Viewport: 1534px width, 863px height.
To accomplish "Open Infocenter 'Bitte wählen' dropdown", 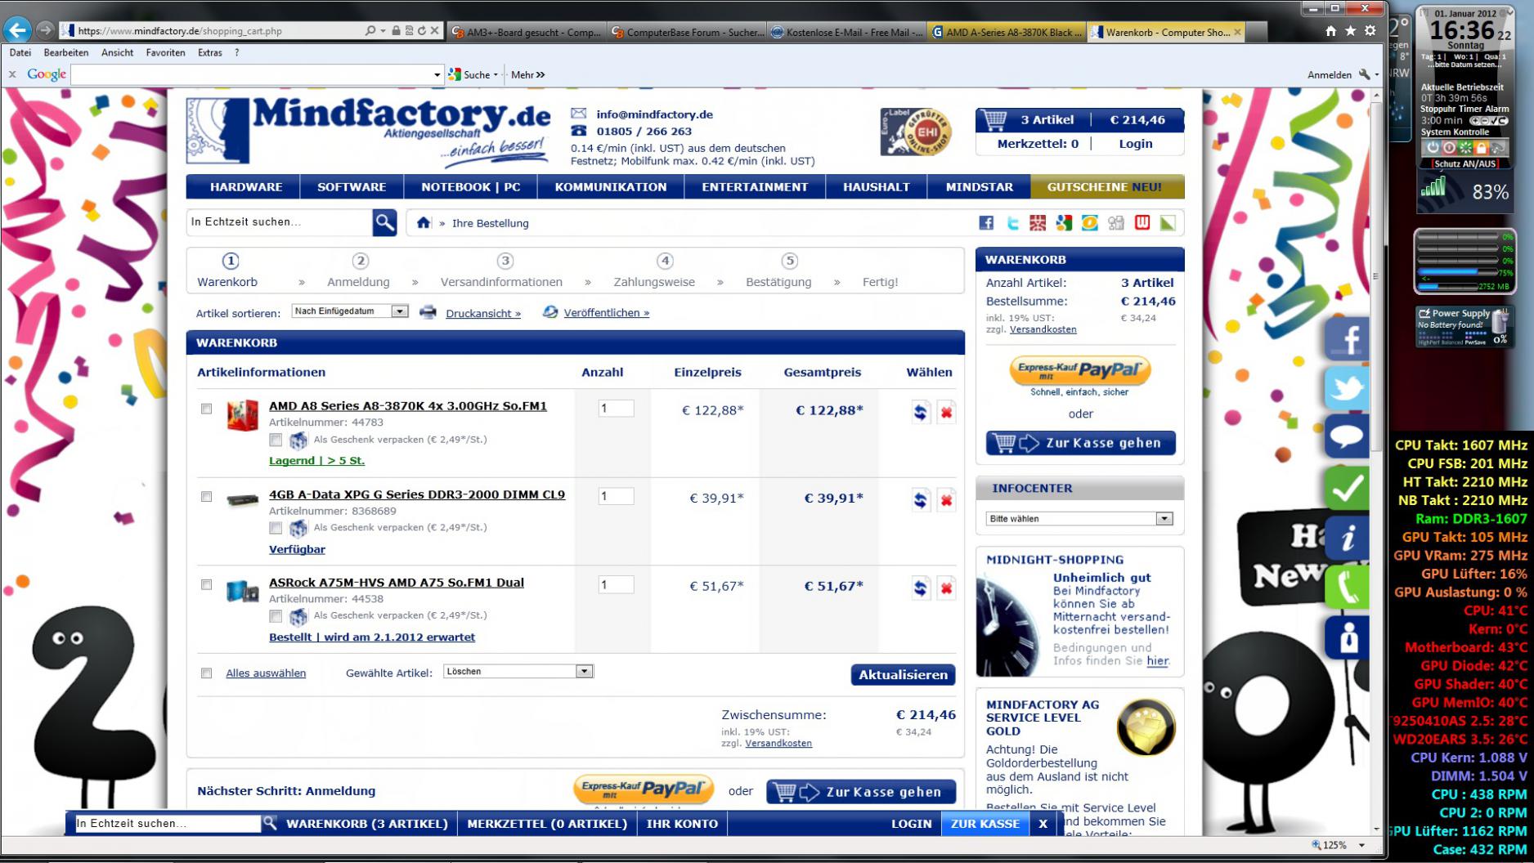I will click(x=1079, y=519).
